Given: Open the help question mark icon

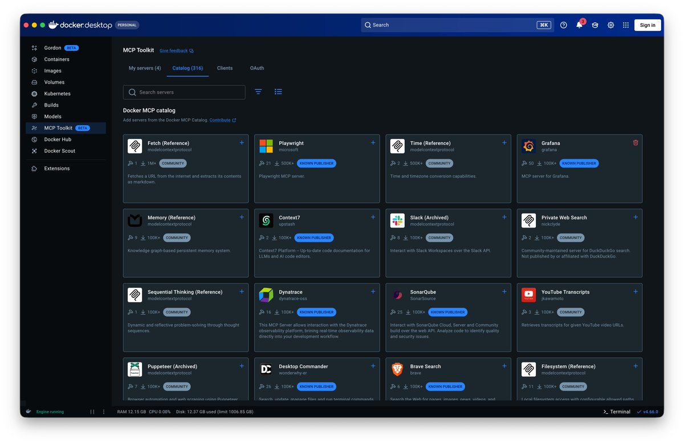Looking at the screenshot, I should click(x=564, y=25).
